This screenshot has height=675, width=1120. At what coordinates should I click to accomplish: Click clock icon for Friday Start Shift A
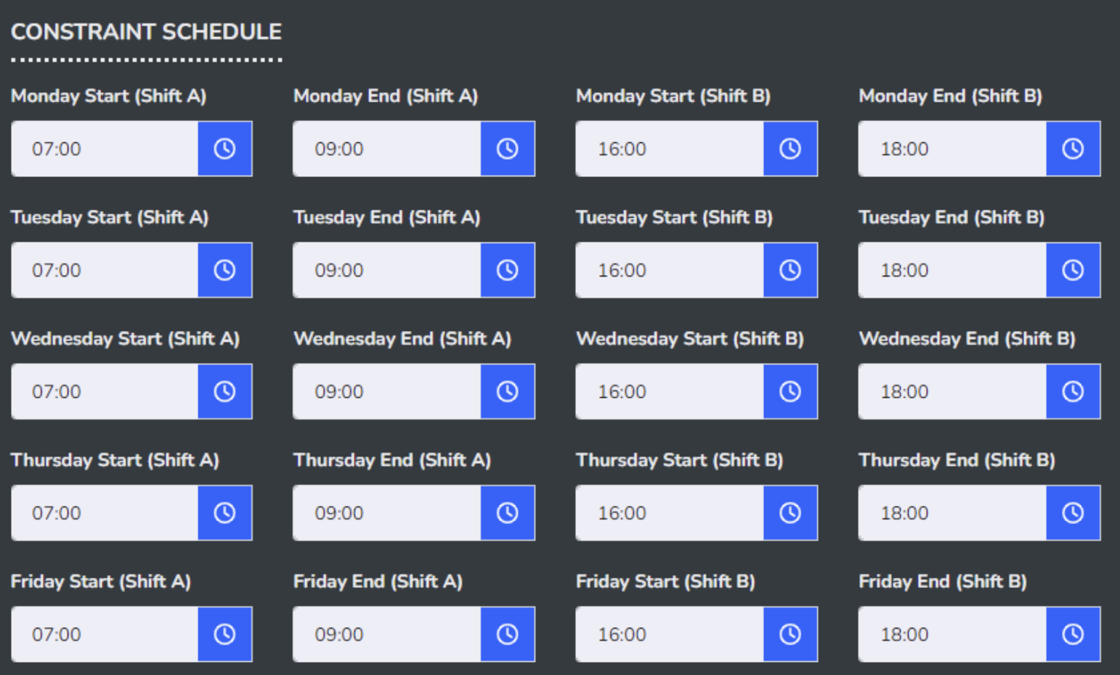click(x=224, y=634)
